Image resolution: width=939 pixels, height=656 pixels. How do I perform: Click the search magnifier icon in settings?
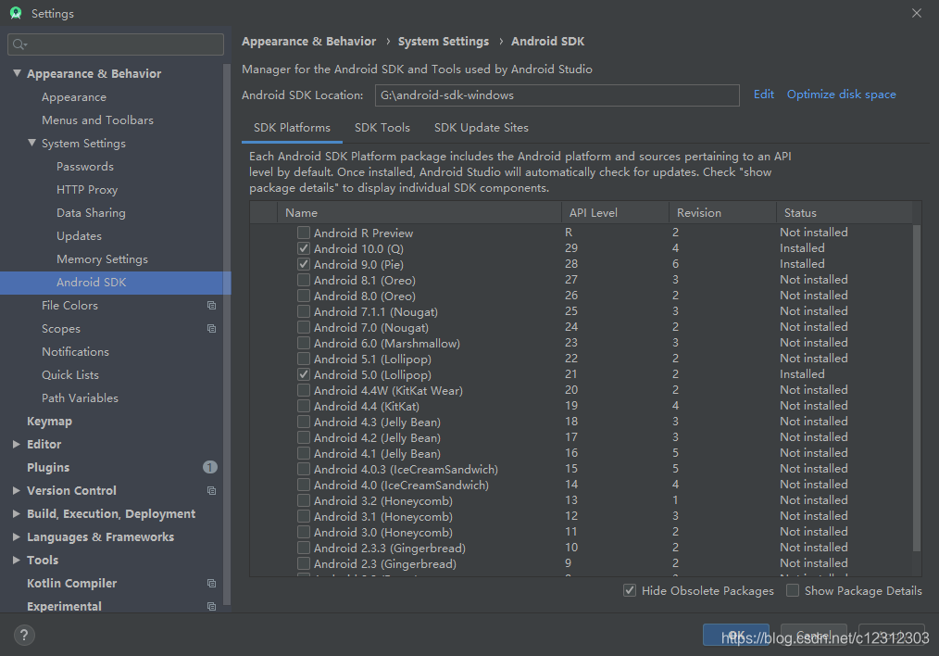click(x=19, y=44)
